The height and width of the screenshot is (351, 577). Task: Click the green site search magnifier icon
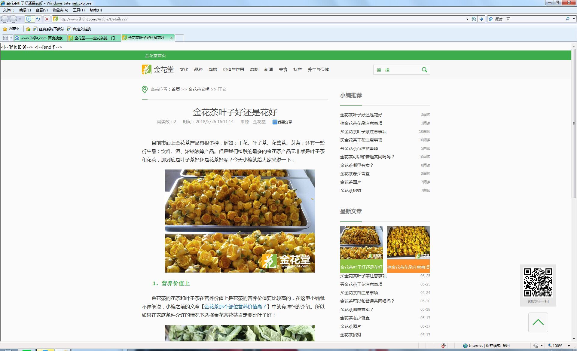click(x=424, y=70)
